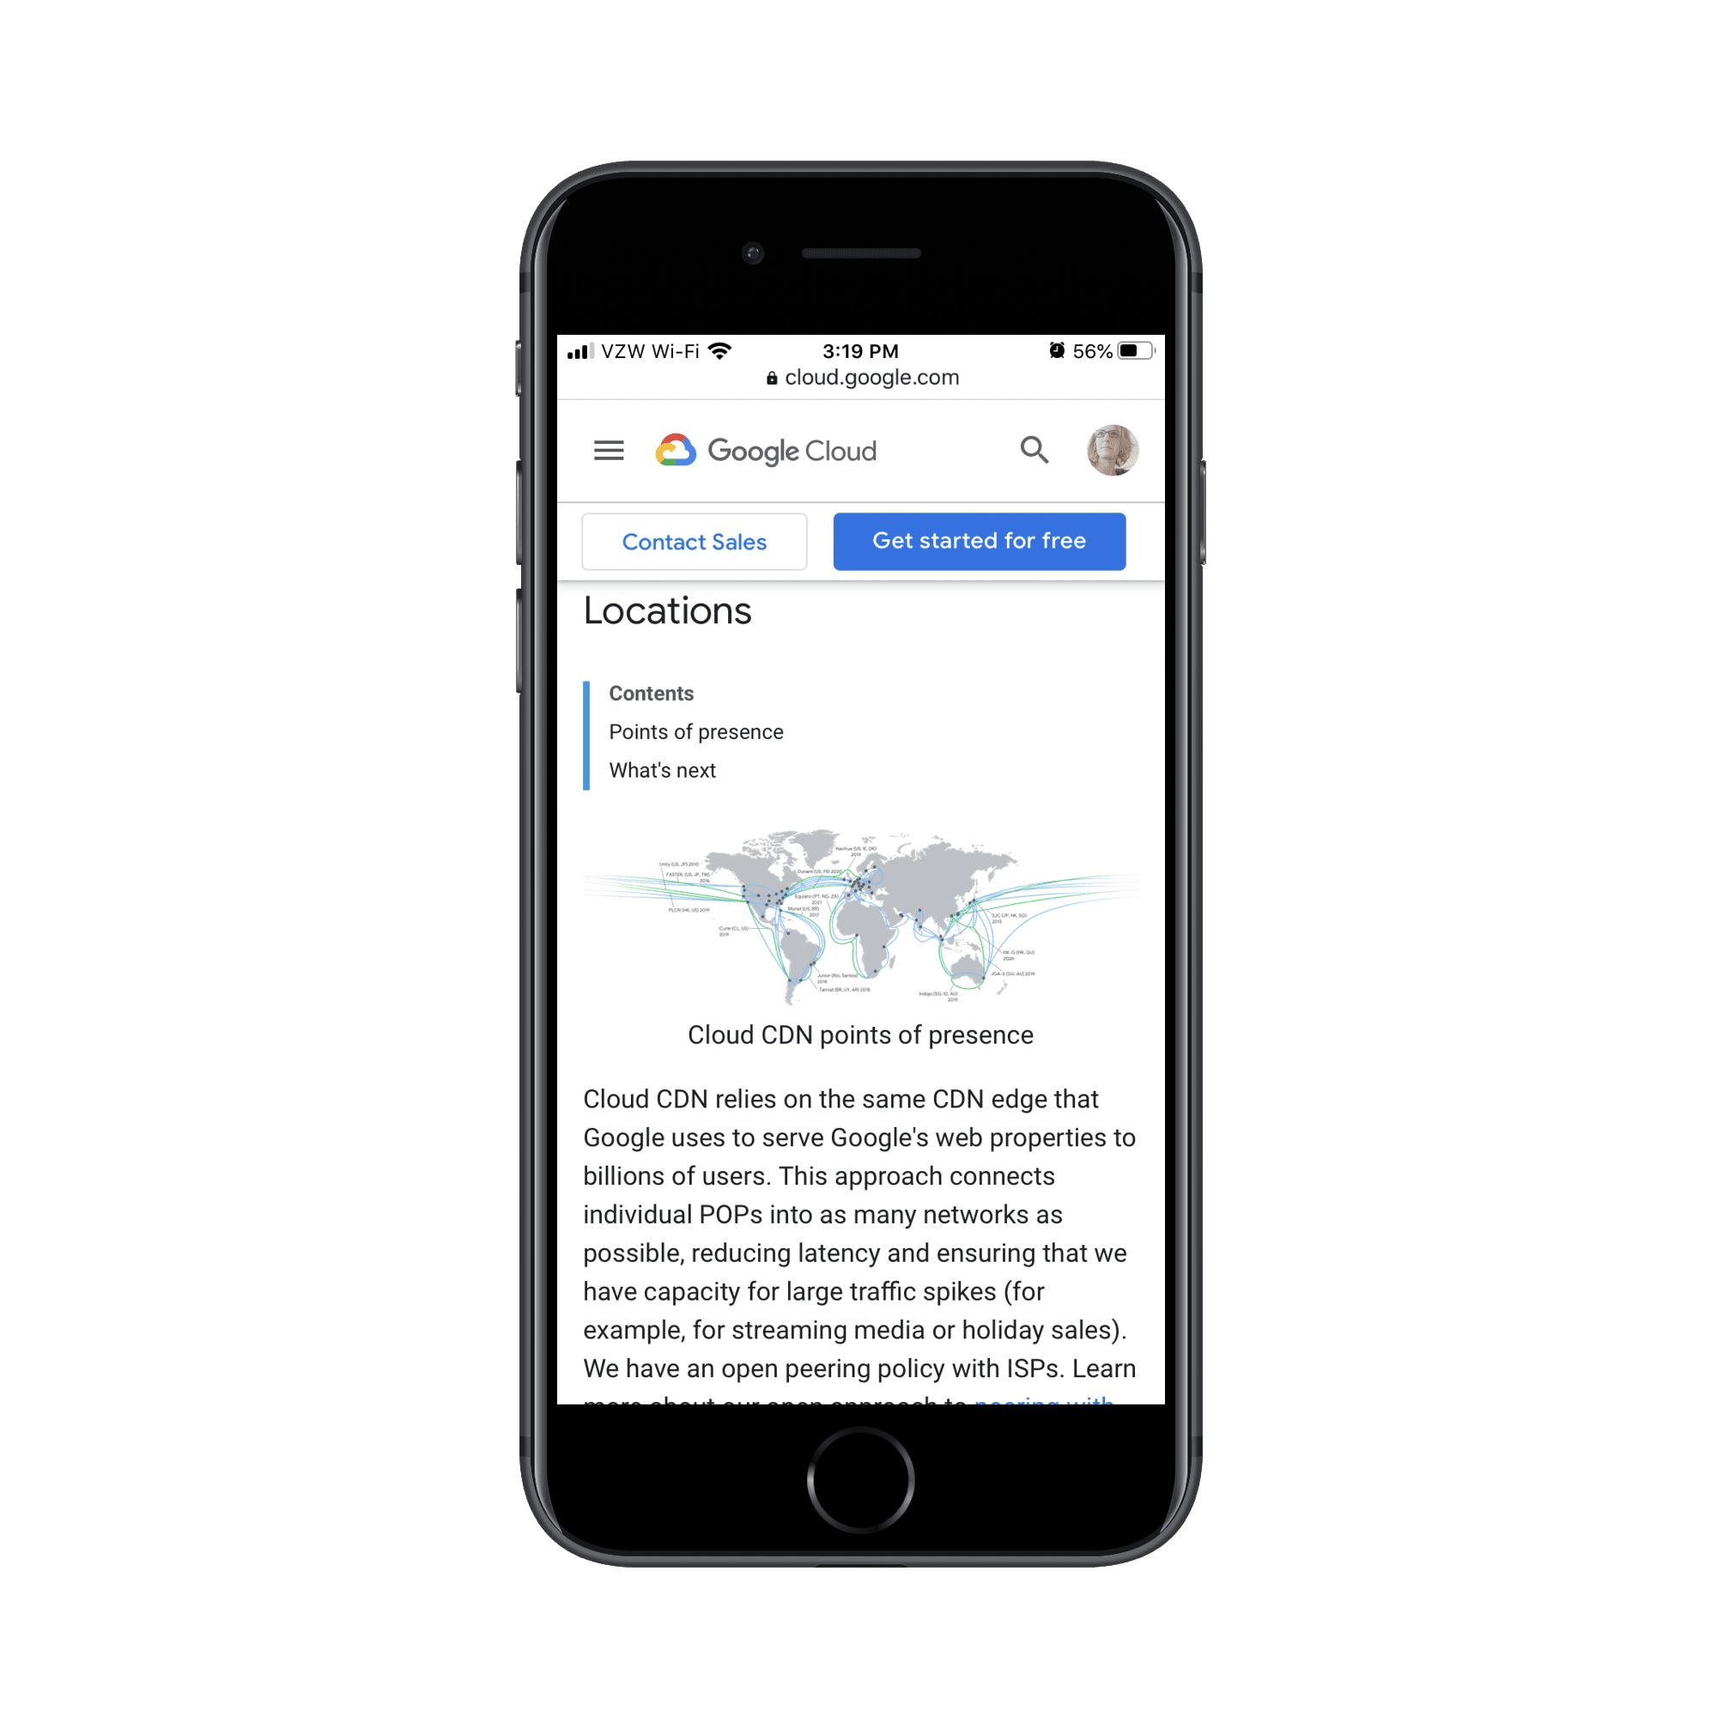Scroll down the page content area
Image resolution: width=1717 pixels, height=1717 pixels.
coord(858,1101)
